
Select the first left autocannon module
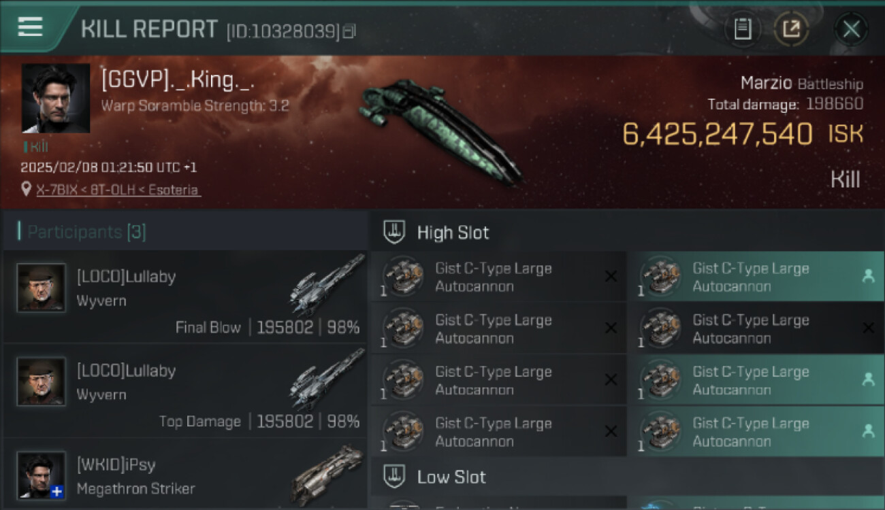click(x=498, y=277)
